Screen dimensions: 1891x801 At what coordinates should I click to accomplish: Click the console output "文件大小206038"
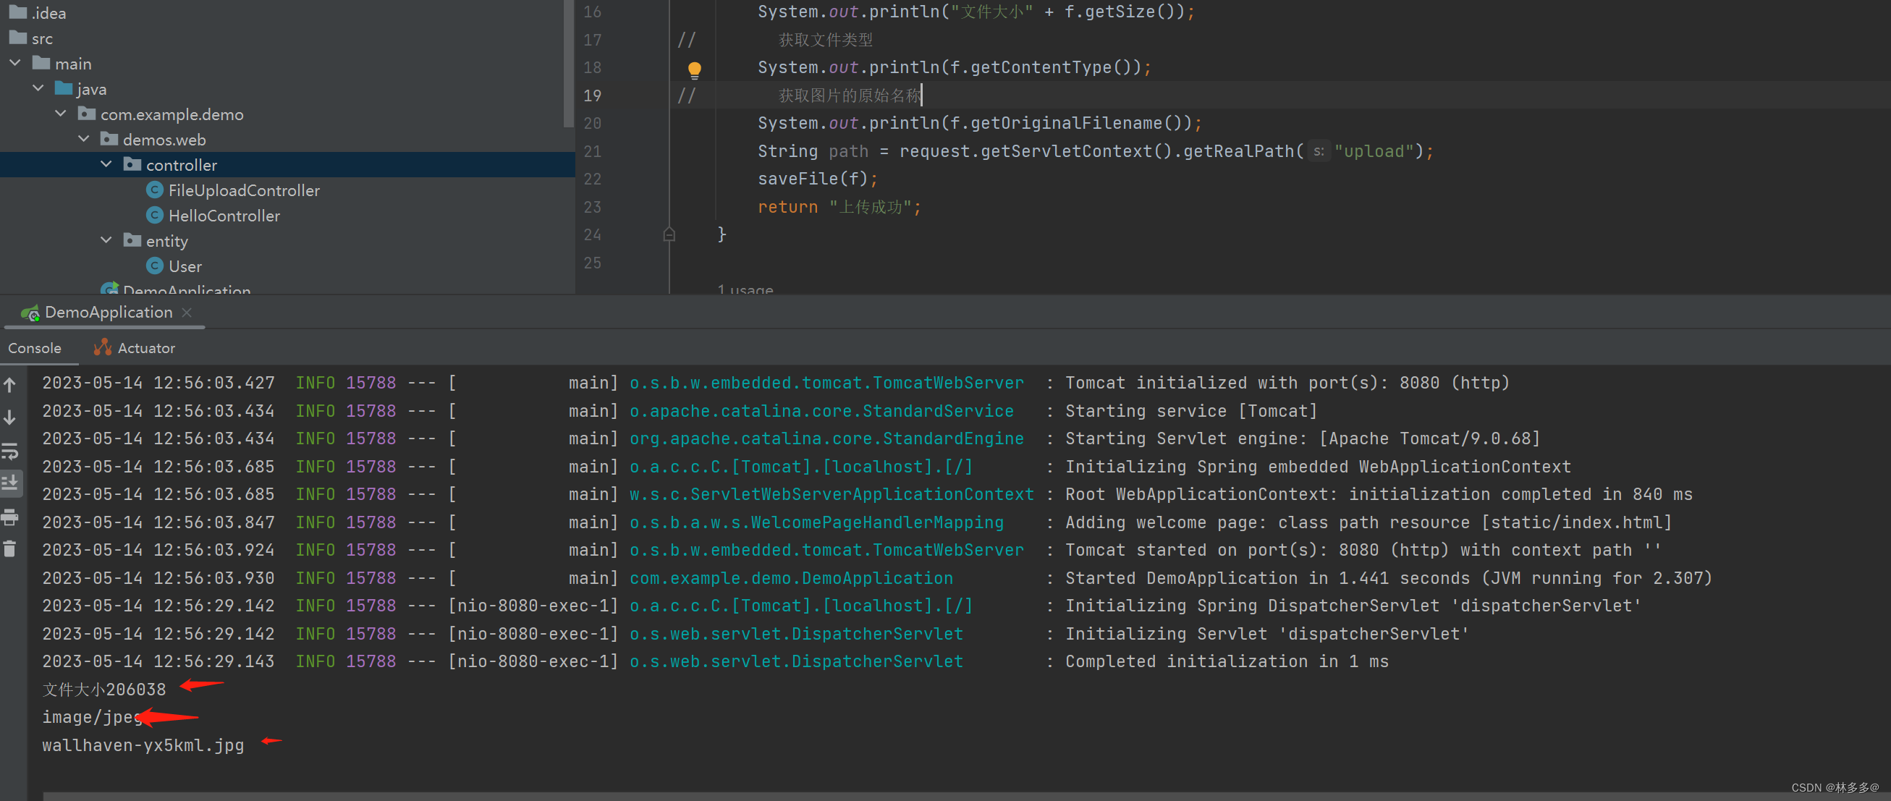click(104, 690)
